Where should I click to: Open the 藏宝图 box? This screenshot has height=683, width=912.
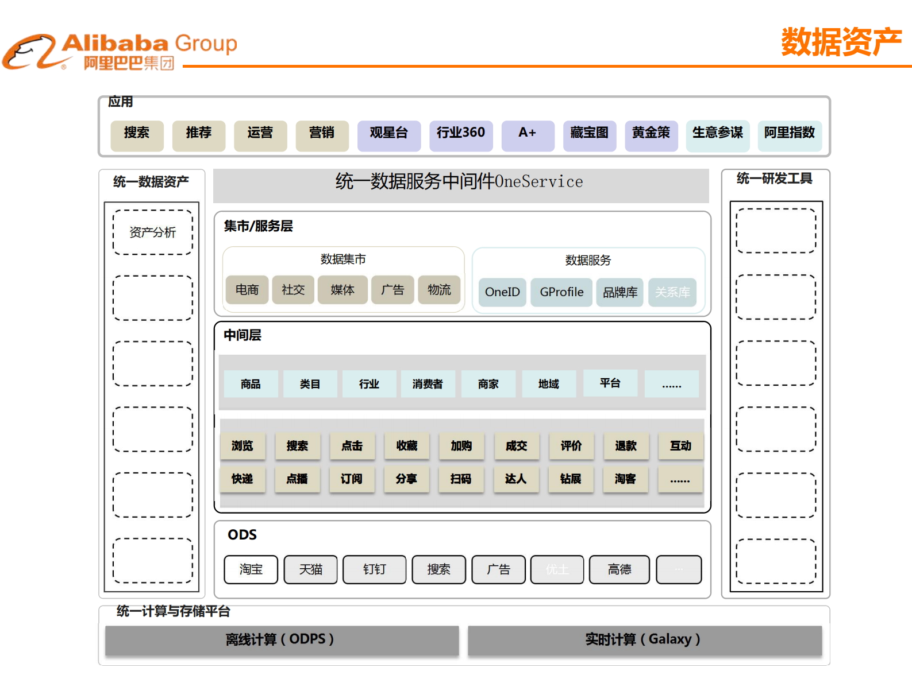point(590,135)
